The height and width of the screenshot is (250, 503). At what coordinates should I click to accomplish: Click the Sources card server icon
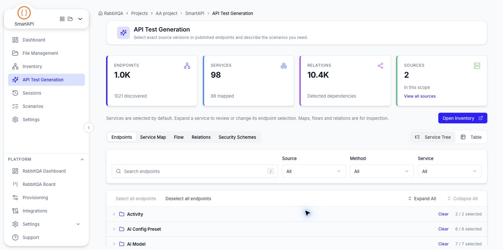[477, 66]
